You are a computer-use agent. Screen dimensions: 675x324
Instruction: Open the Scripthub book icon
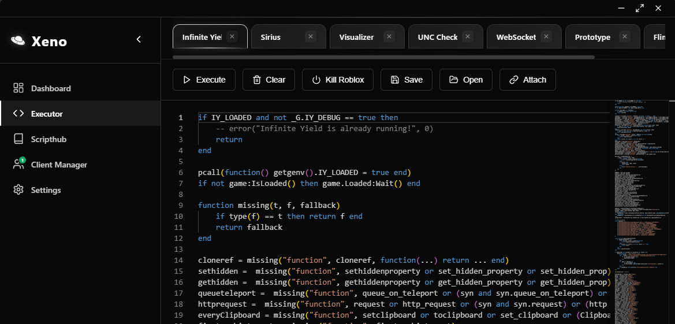18,139
